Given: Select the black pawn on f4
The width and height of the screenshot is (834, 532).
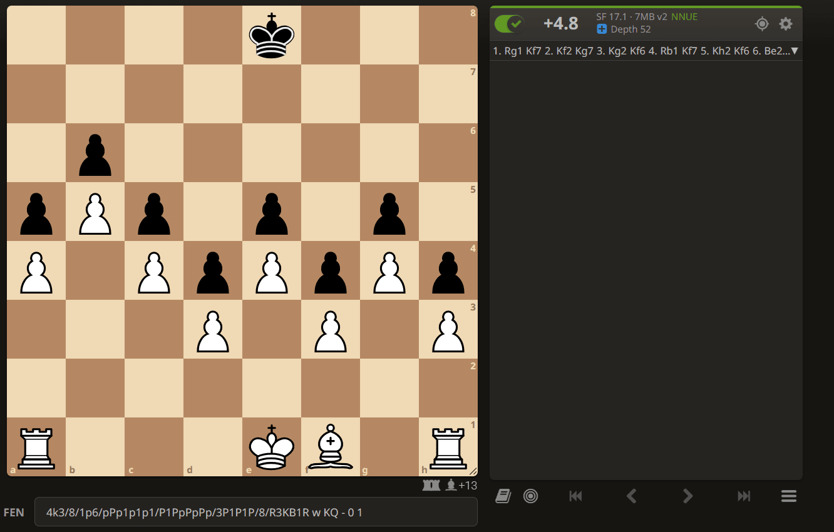Looking at the screenshot, I should click(331, 271).
